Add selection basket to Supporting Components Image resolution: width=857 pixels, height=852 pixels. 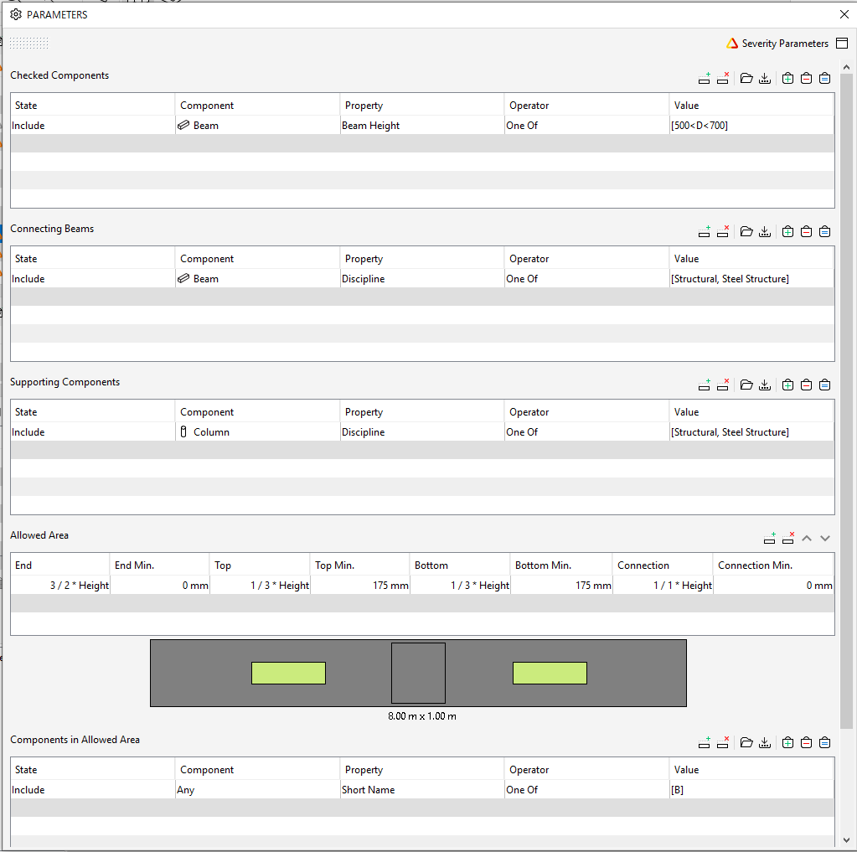(787, 385)
